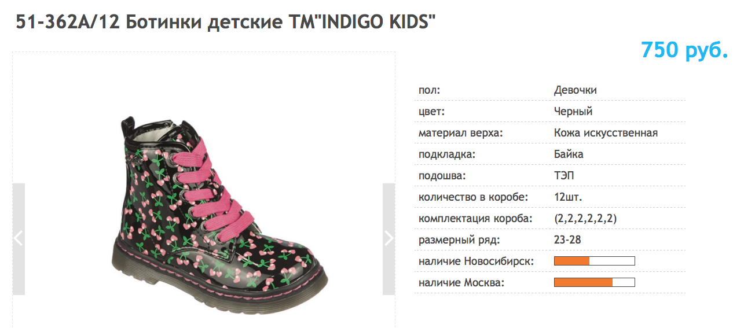Image resolution: width=744 pixels, height=328 pixels.
Task: Click the "комплектация короба" label
Action: pyautogui.click(x=475, y=219)
